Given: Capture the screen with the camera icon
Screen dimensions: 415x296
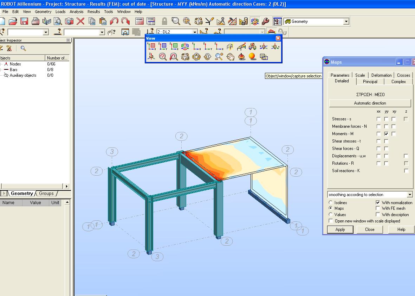Looking at the screenshot, I should [x=69, y=21].
